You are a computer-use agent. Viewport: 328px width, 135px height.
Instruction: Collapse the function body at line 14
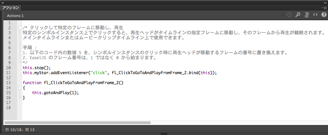[20, 87]
